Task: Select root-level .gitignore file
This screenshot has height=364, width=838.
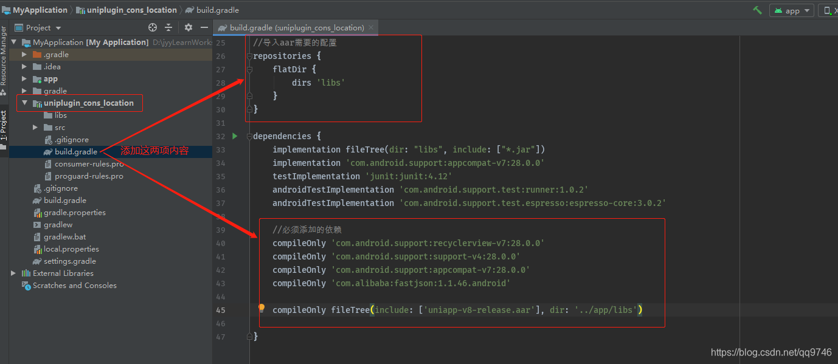Action: (55, 188)
